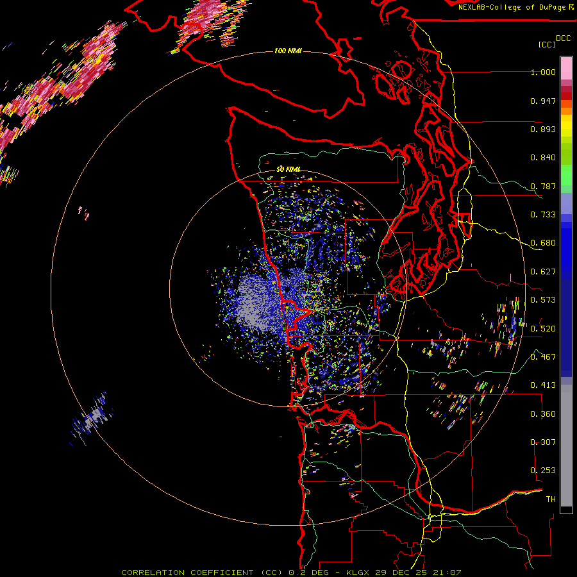Click the 0.520 legend value

pos(543,328)
